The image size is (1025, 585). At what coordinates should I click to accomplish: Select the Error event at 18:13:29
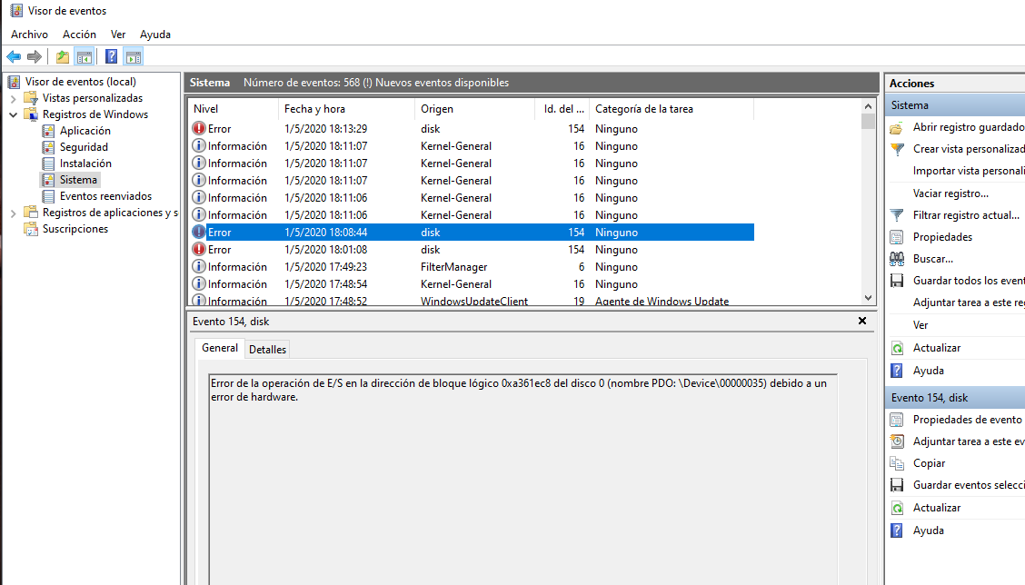472,129
